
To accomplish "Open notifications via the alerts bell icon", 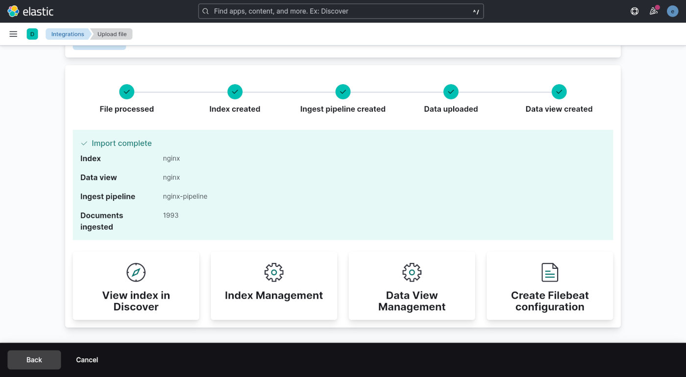I will pyautogui.click(x=653, y=11).
